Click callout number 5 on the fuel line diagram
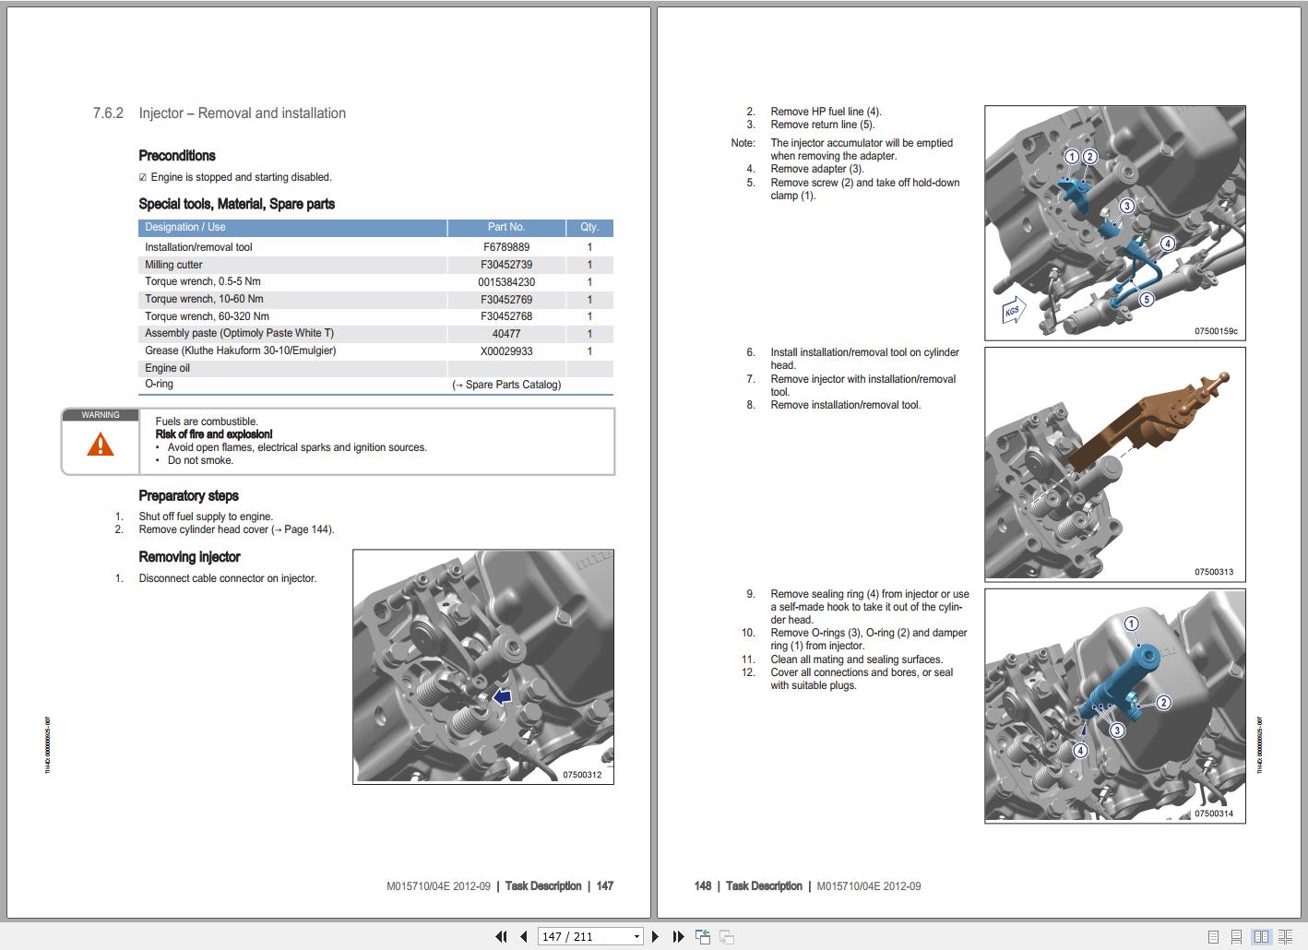Viewport: 1308px width, 950px height. (x=1147, y=299)
